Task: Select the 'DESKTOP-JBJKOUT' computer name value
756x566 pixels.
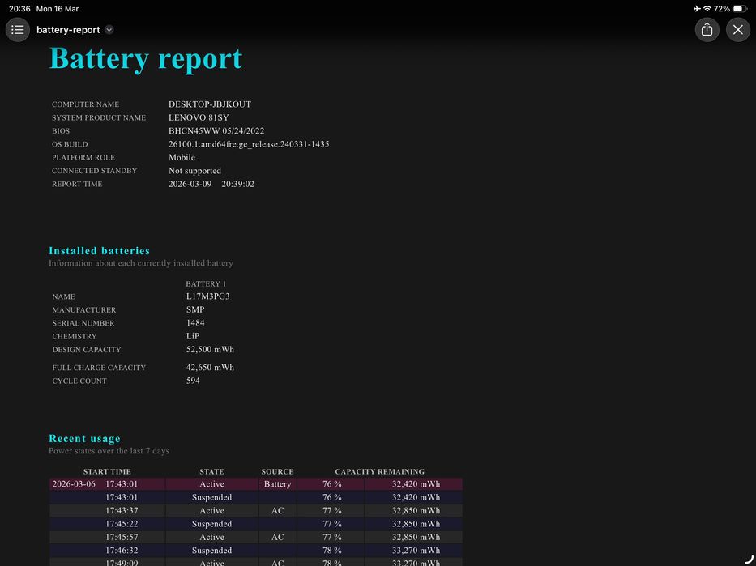Action: (210, 104)
